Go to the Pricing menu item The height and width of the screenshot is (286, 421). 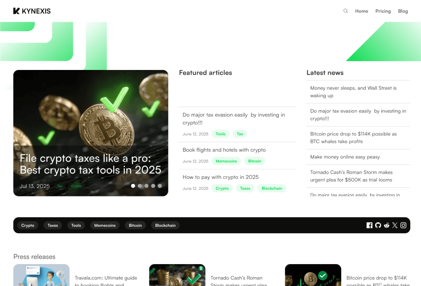pos(383,11)
